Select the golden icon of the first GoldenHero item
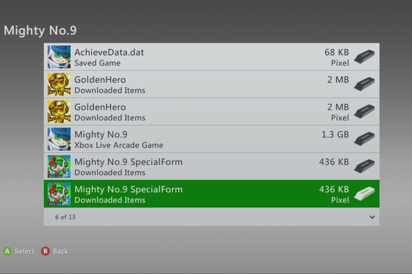This screenshot has height=274, width=412. [59, 84]
